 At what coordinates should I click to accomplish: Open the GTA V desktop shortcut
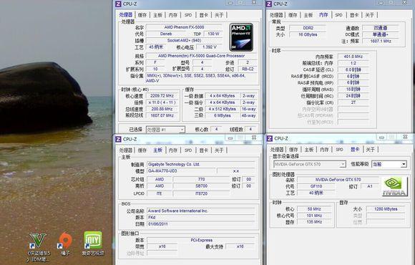[x=38, y=247]
